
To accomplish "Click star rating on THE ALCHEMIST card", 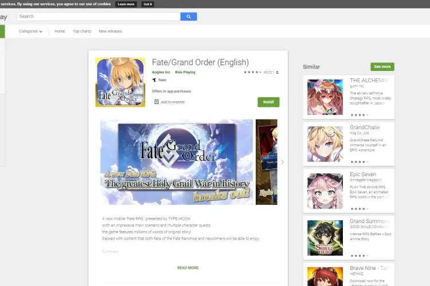I will [359, 115].
